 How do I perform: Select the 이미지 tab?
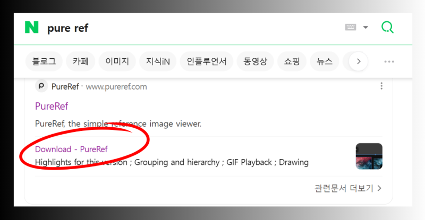pyautogui.click(x=117, y=61)
